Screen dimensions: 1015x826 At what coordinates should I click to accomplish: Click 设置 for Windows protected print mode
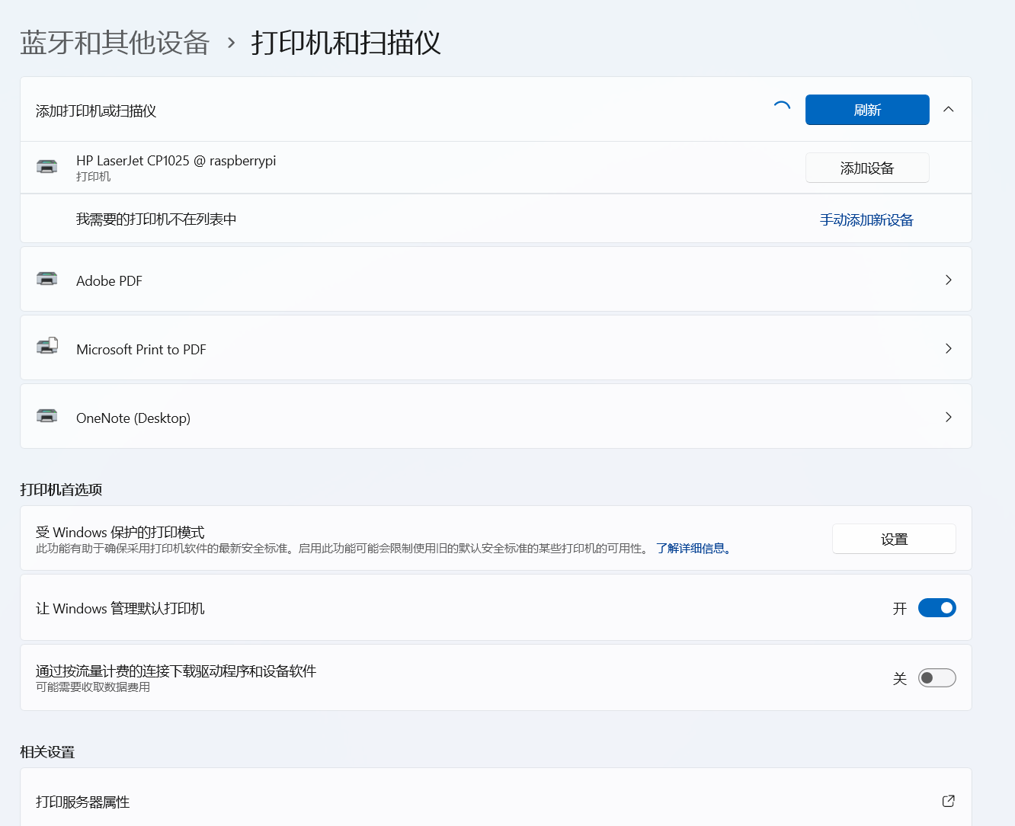[x=893, y=539]
